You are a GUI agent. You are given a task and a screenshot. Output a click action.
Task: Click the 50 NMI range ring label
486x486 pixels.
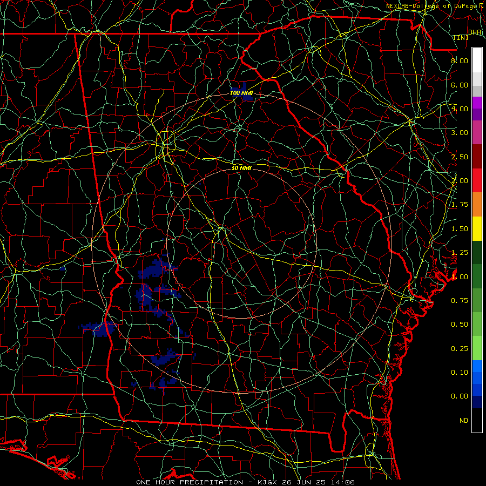pos(241,168)
